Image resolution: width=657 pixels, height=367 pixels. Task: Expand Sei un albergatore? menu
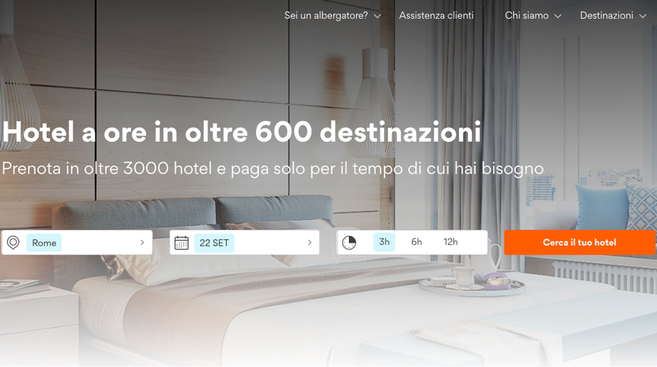[333, 15]
